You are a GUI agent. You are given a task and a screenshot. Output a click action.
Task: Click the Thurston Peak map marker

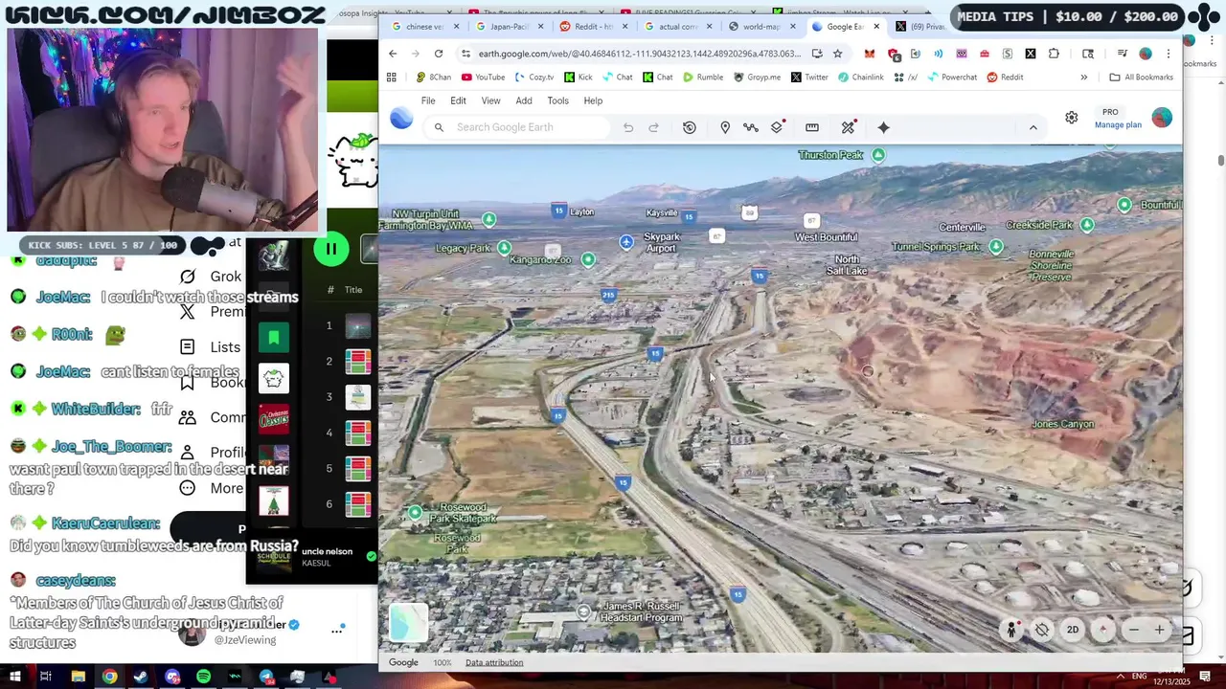(878, 155)
